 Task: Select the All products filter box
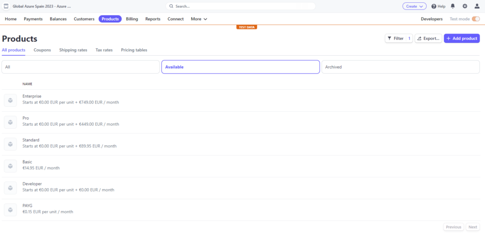tap(81, 67)
